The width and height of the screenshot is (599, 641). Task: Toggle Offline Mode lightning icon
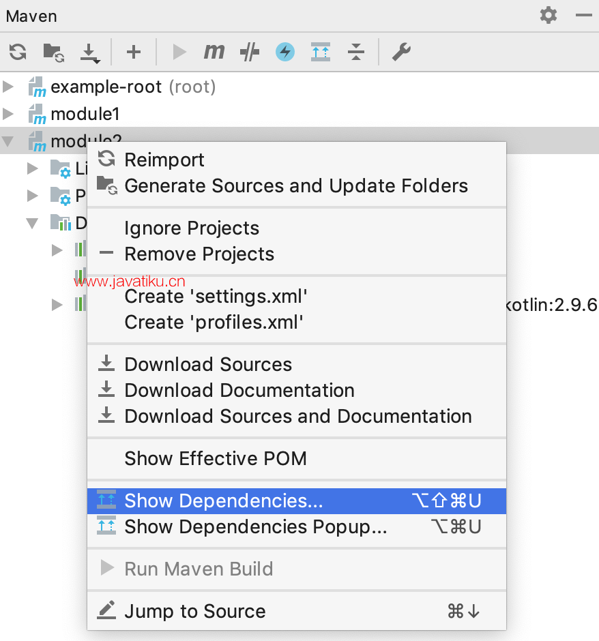pyautogui.click(x=285, y=52)
